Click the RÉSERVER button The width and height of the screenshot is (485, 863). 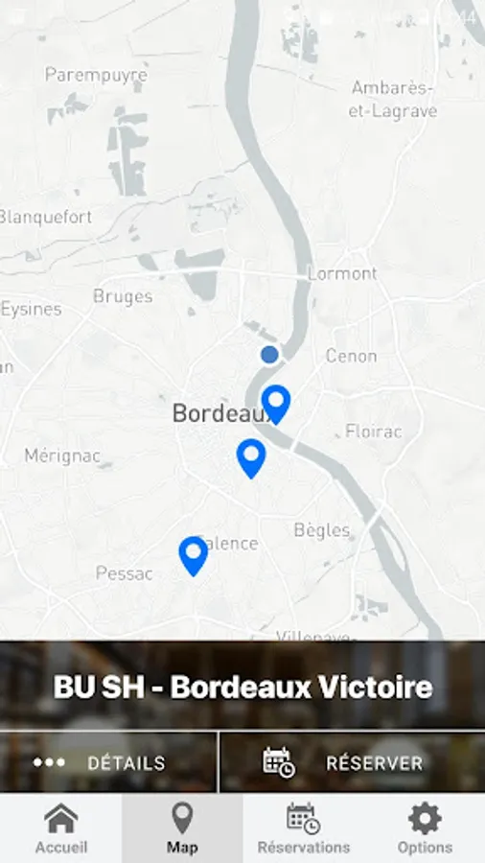tap(353, 762)
